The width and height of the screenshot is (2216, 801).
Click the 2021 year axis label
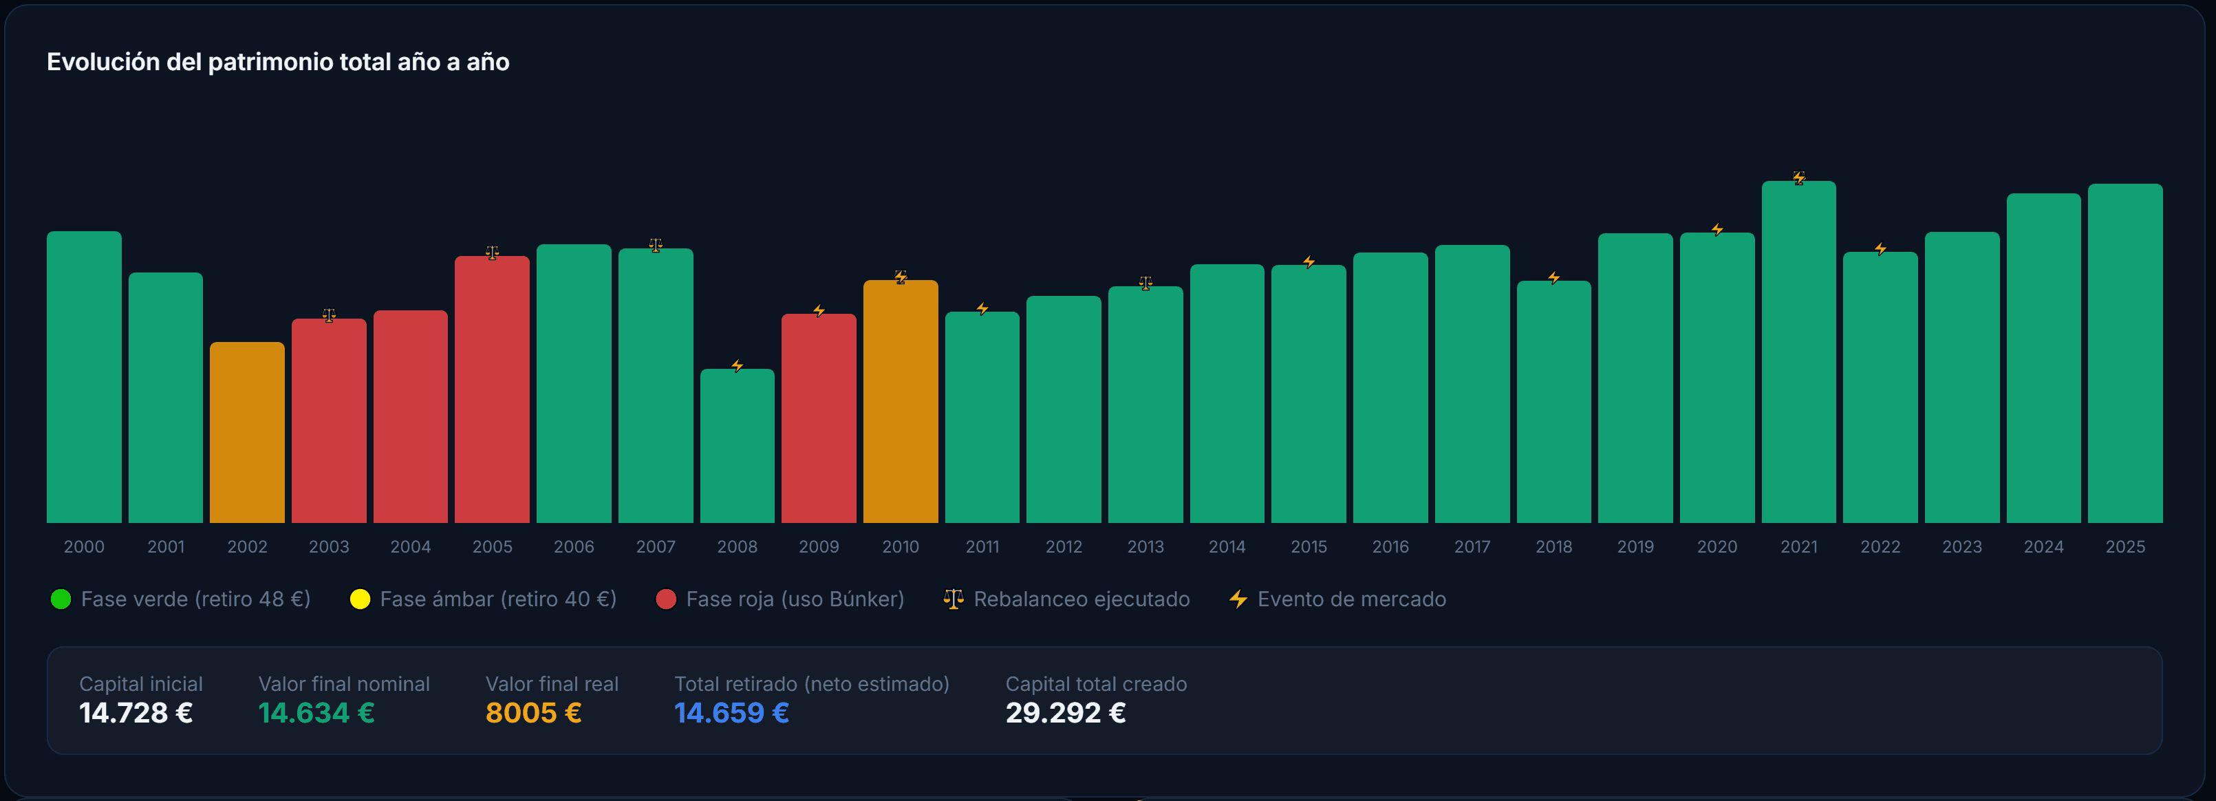(1799, 546)
